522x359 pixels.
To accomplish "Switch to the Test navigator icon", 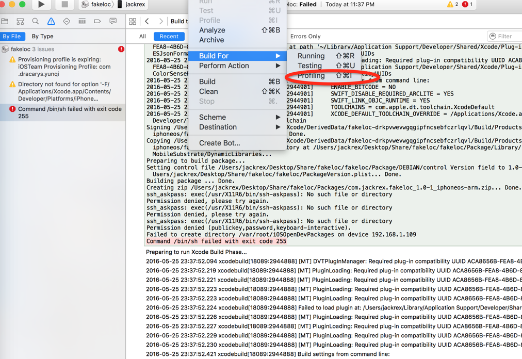I will (x=67, y=22).
